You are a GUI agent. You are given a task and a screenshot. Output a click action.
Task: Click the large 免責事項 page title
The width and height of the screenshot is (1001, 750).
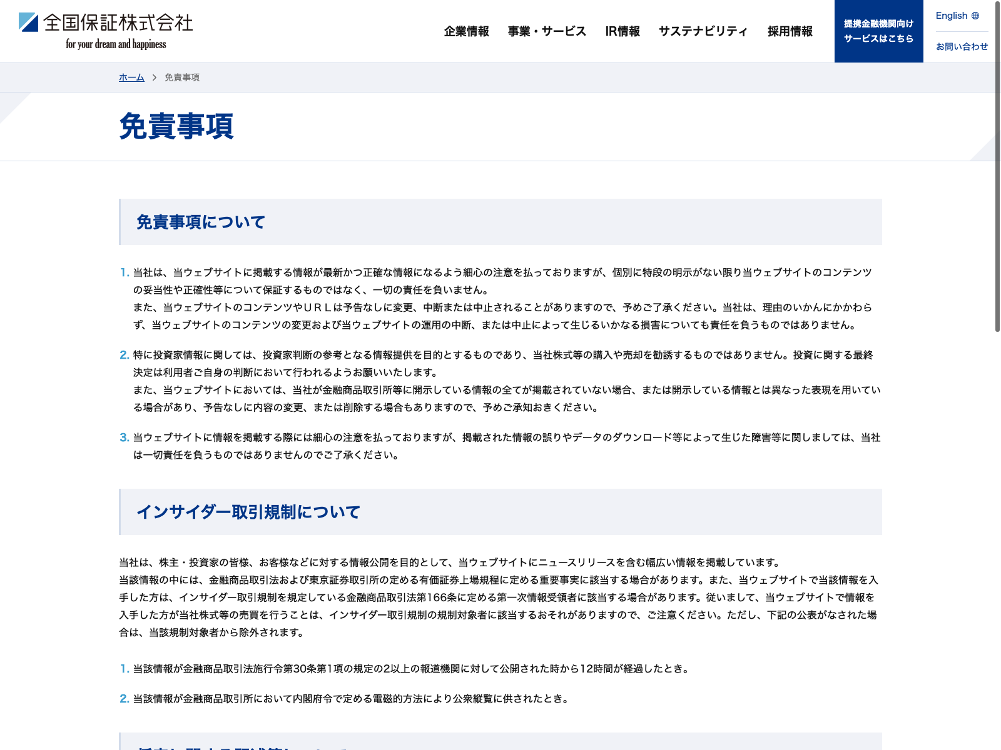point(176,126)
